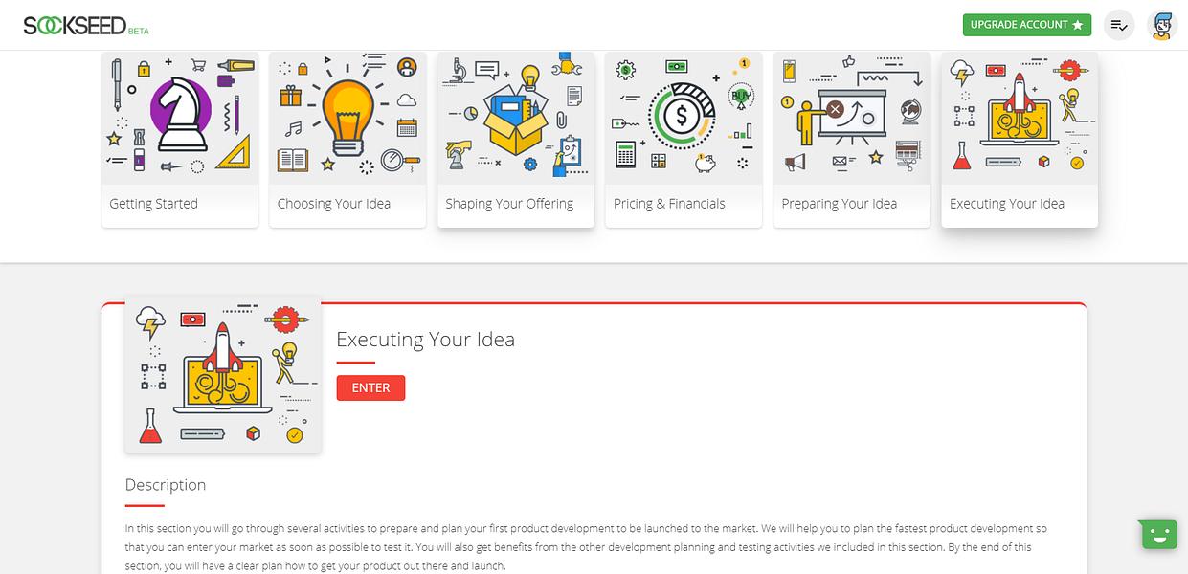
Task: Click the Upgrade Account button
Action: pyautogui.click(x=1027, y=25)
